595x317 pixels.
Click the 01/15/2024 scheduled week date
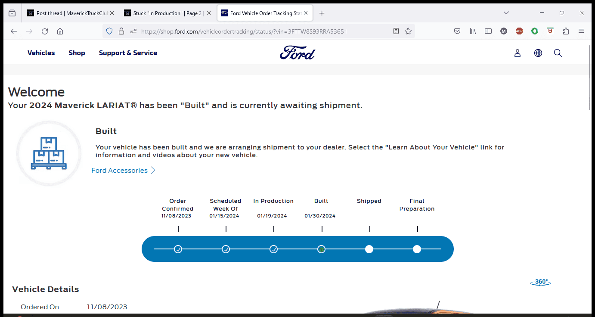pyautogui.click(x=224, y=216)
